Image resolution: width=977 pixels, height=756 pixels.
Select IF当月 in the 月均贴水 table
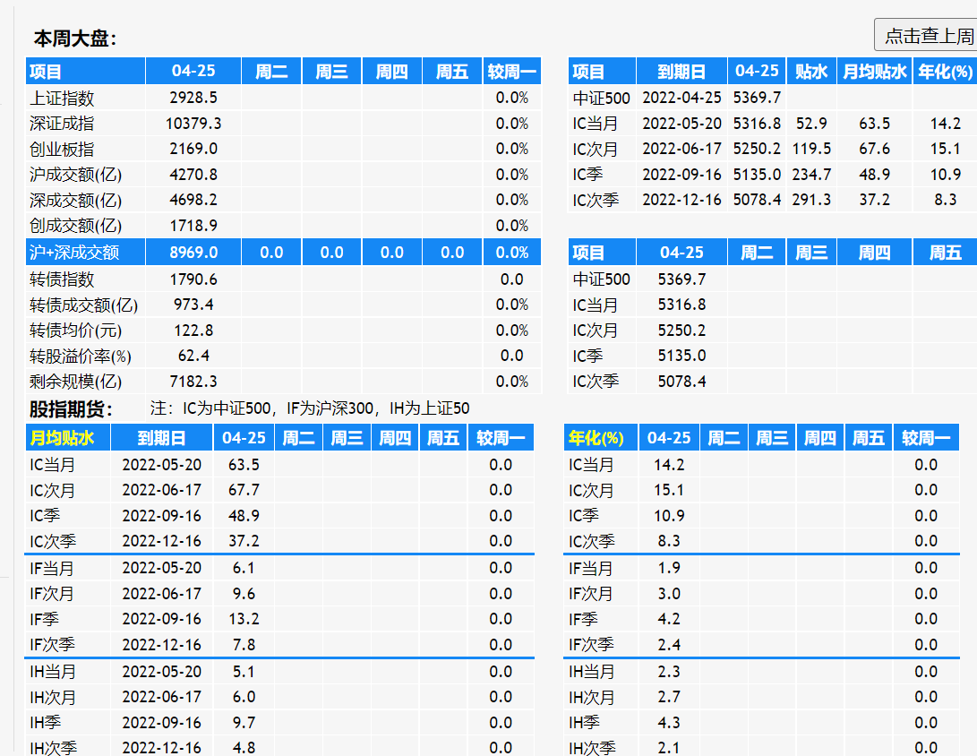[52, 568]
